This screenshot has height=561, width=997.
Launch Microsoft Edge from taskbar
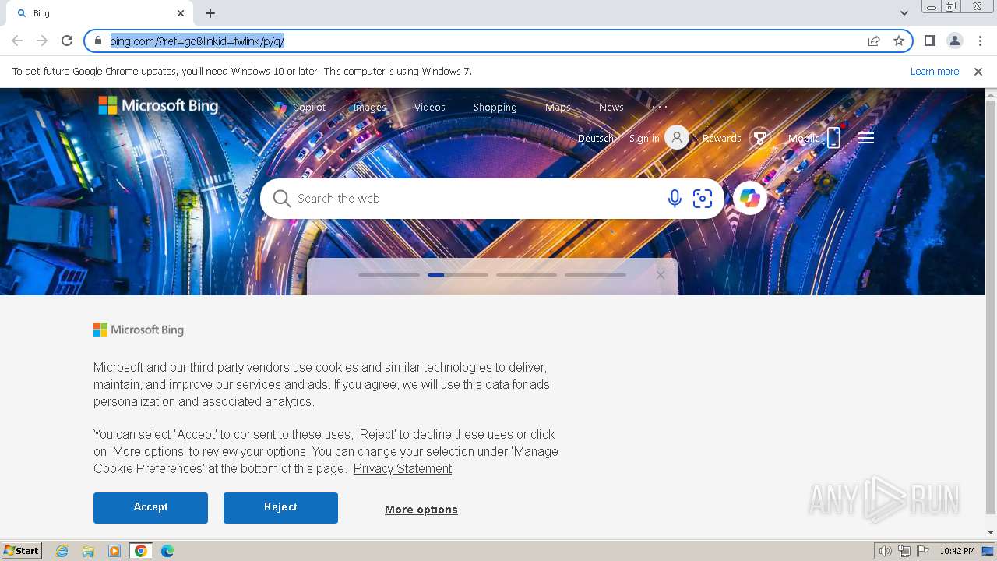coord(167,551)
